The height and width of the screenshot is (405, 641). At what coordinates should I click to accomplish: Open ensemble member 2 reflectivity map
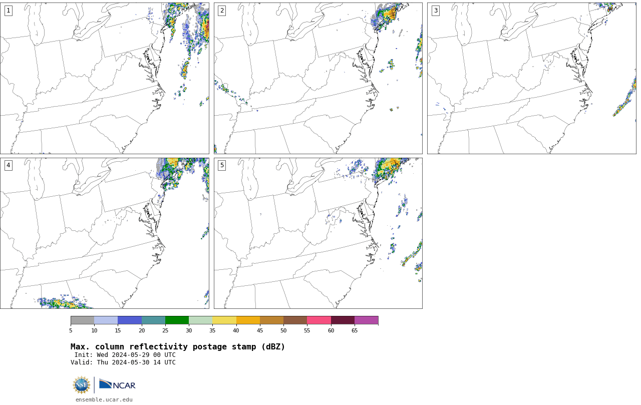318,78
